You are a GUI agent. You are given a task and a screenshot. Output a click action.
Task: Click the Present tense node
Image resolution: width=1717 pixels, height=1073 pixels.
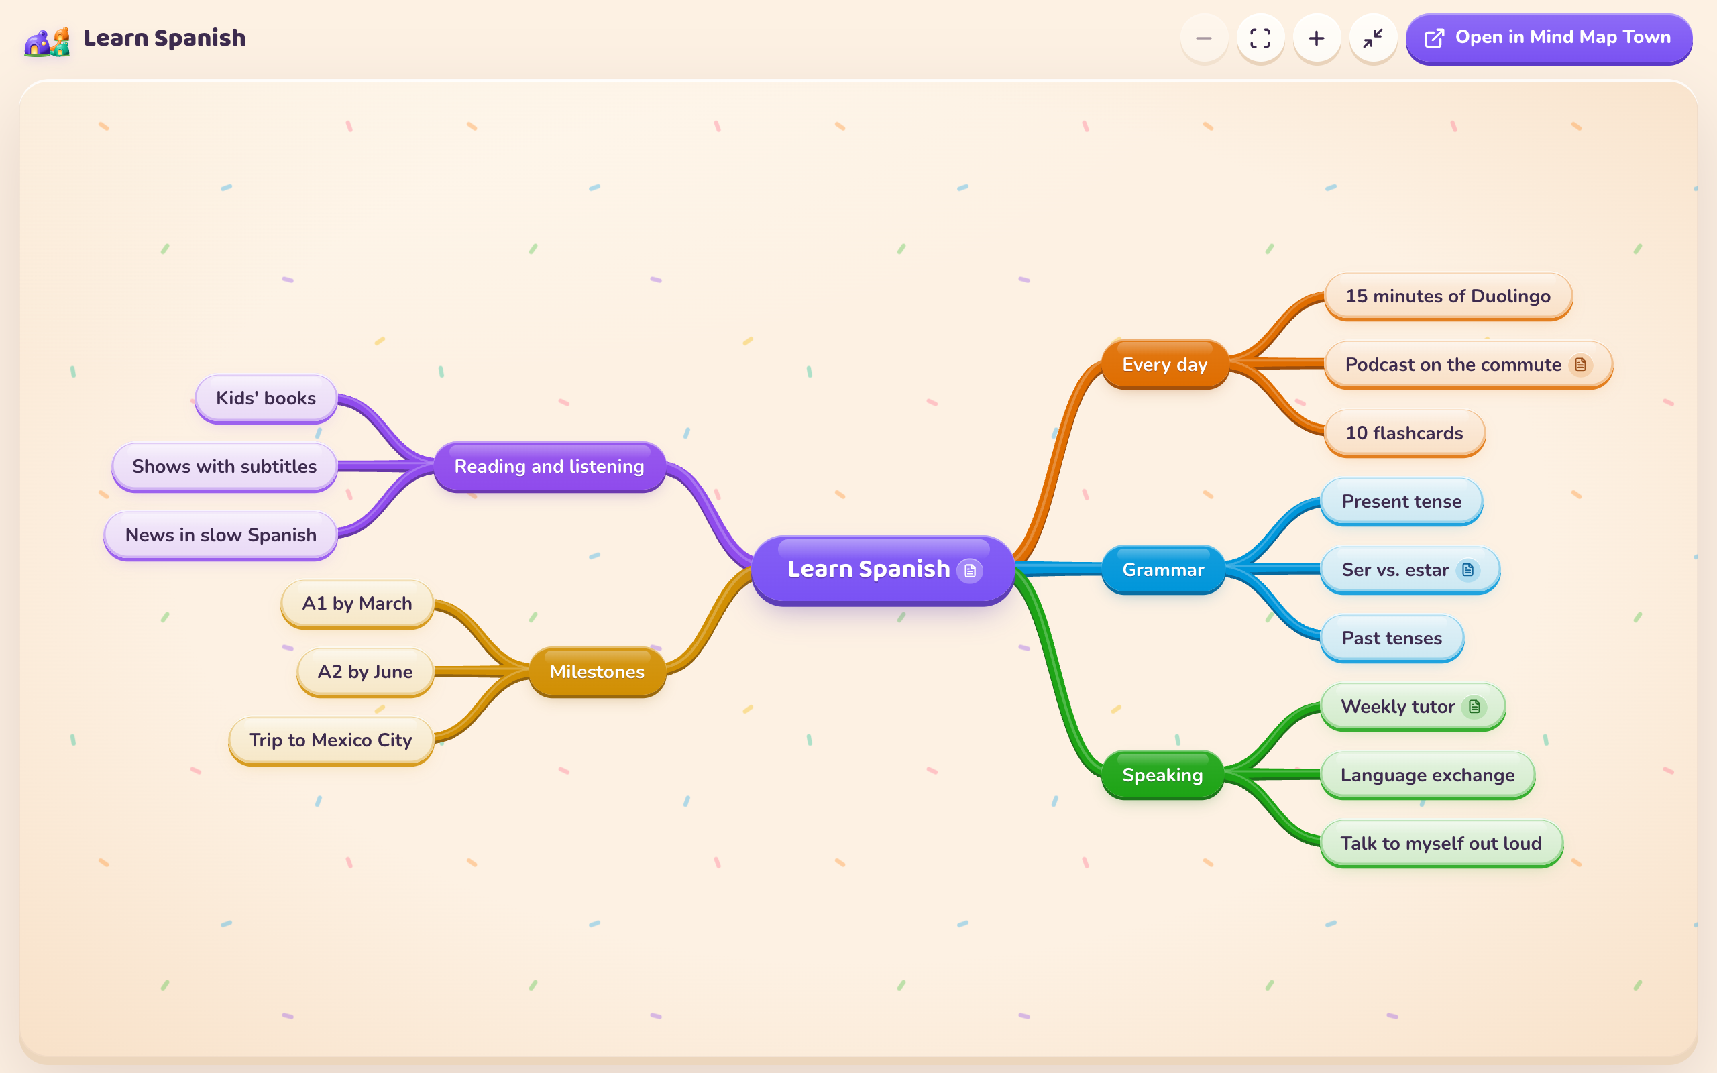point(1401,502)
